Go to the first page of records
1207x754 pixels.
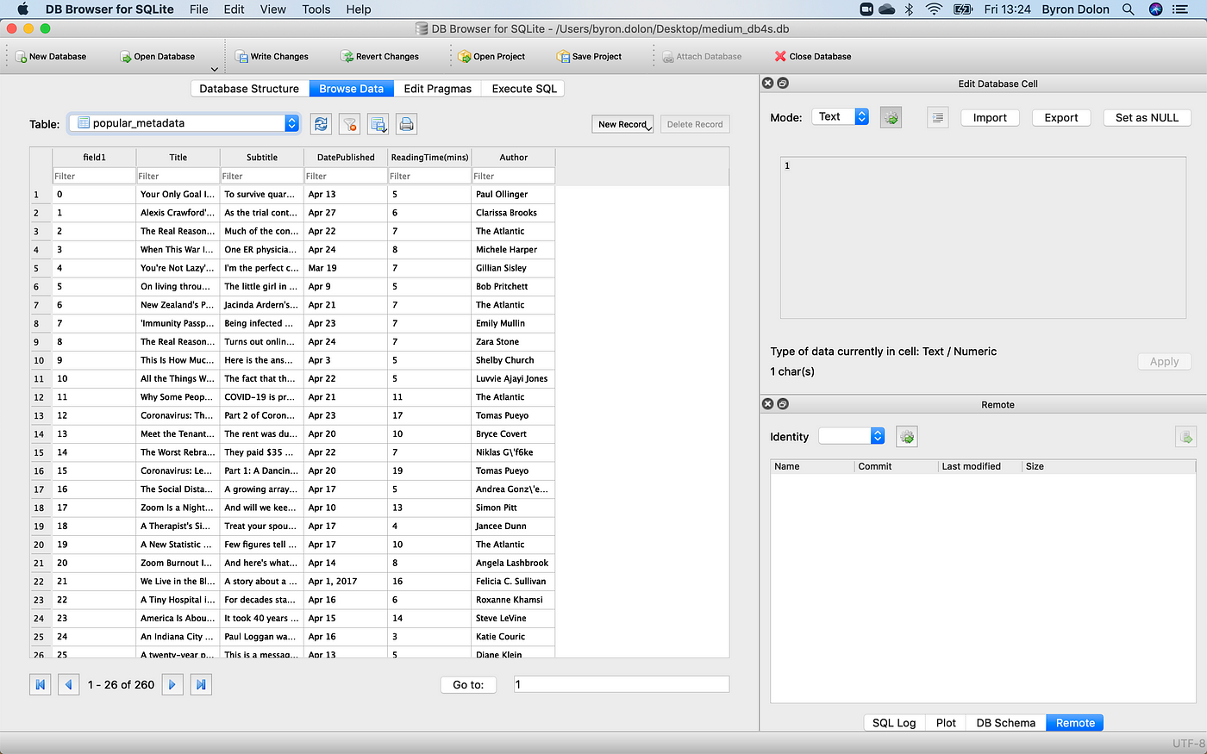(x=40, y=684)
